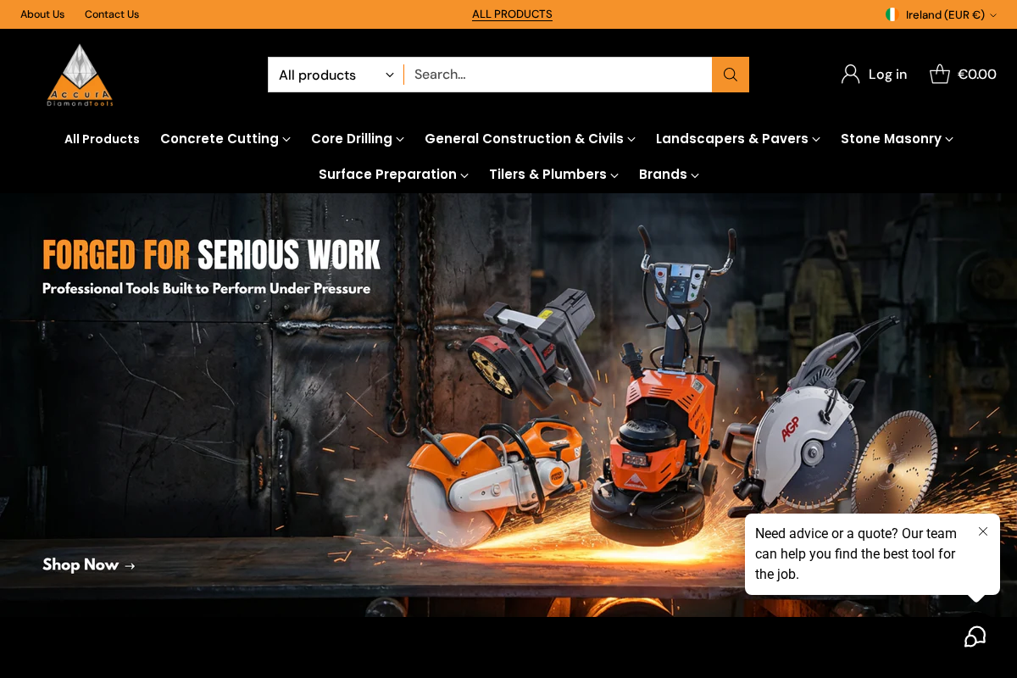Select Tilers & Plumbers from the navigation

pyautogui.click(x=553, y=175)
